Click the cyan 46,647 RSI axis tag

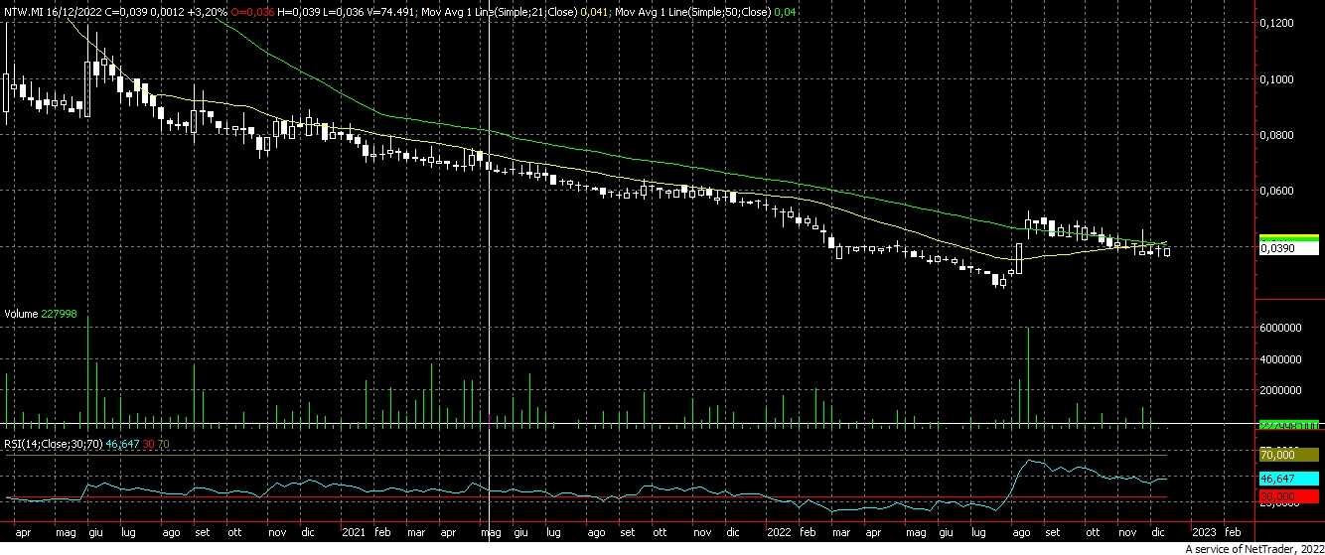[x=1287, y=479]
